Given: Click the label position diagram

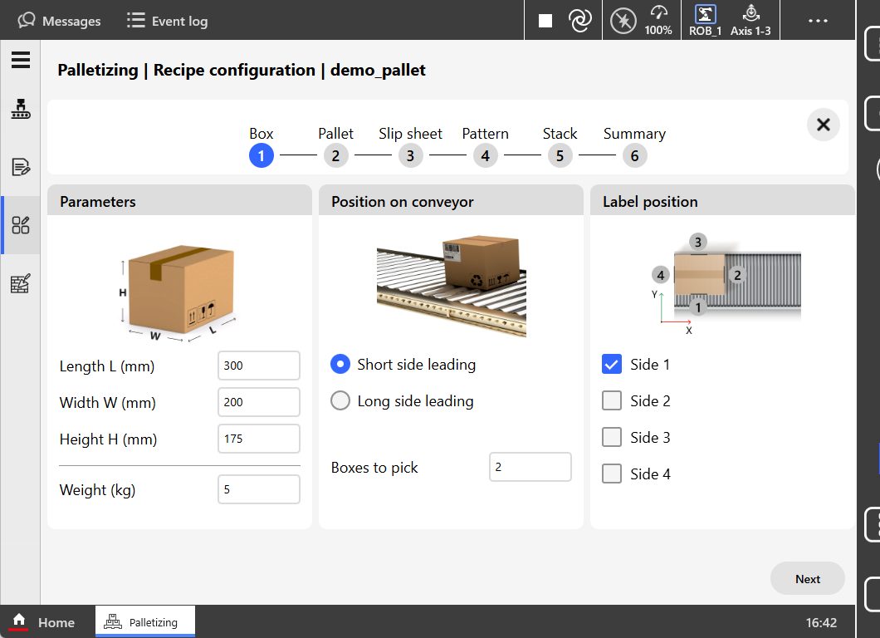Looking at the screenshot, I should pyautogui.click(x=726, y=284).
